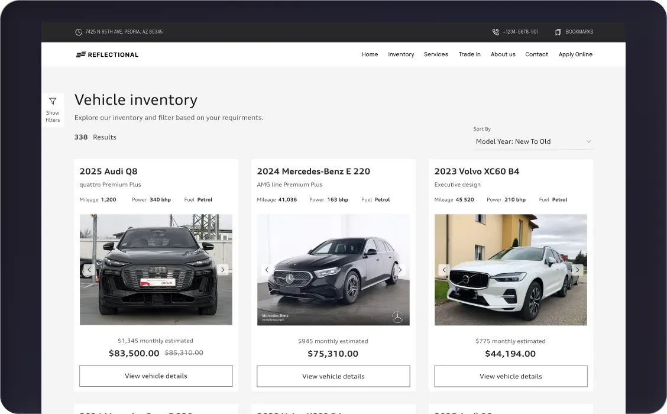Click the Executive design subtitle

(x=457, y=185)
